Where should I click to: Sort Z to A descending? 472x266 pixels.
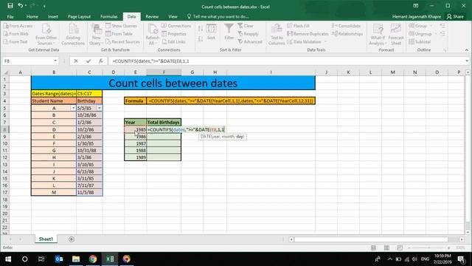click(x=201, y=39)
